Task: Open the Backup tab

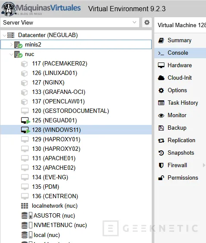Action: click(180, 128)
